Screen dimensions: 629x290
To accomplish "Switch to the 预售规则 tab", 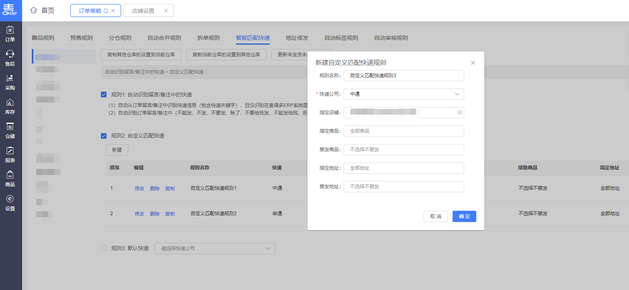I will click(82, 38).
